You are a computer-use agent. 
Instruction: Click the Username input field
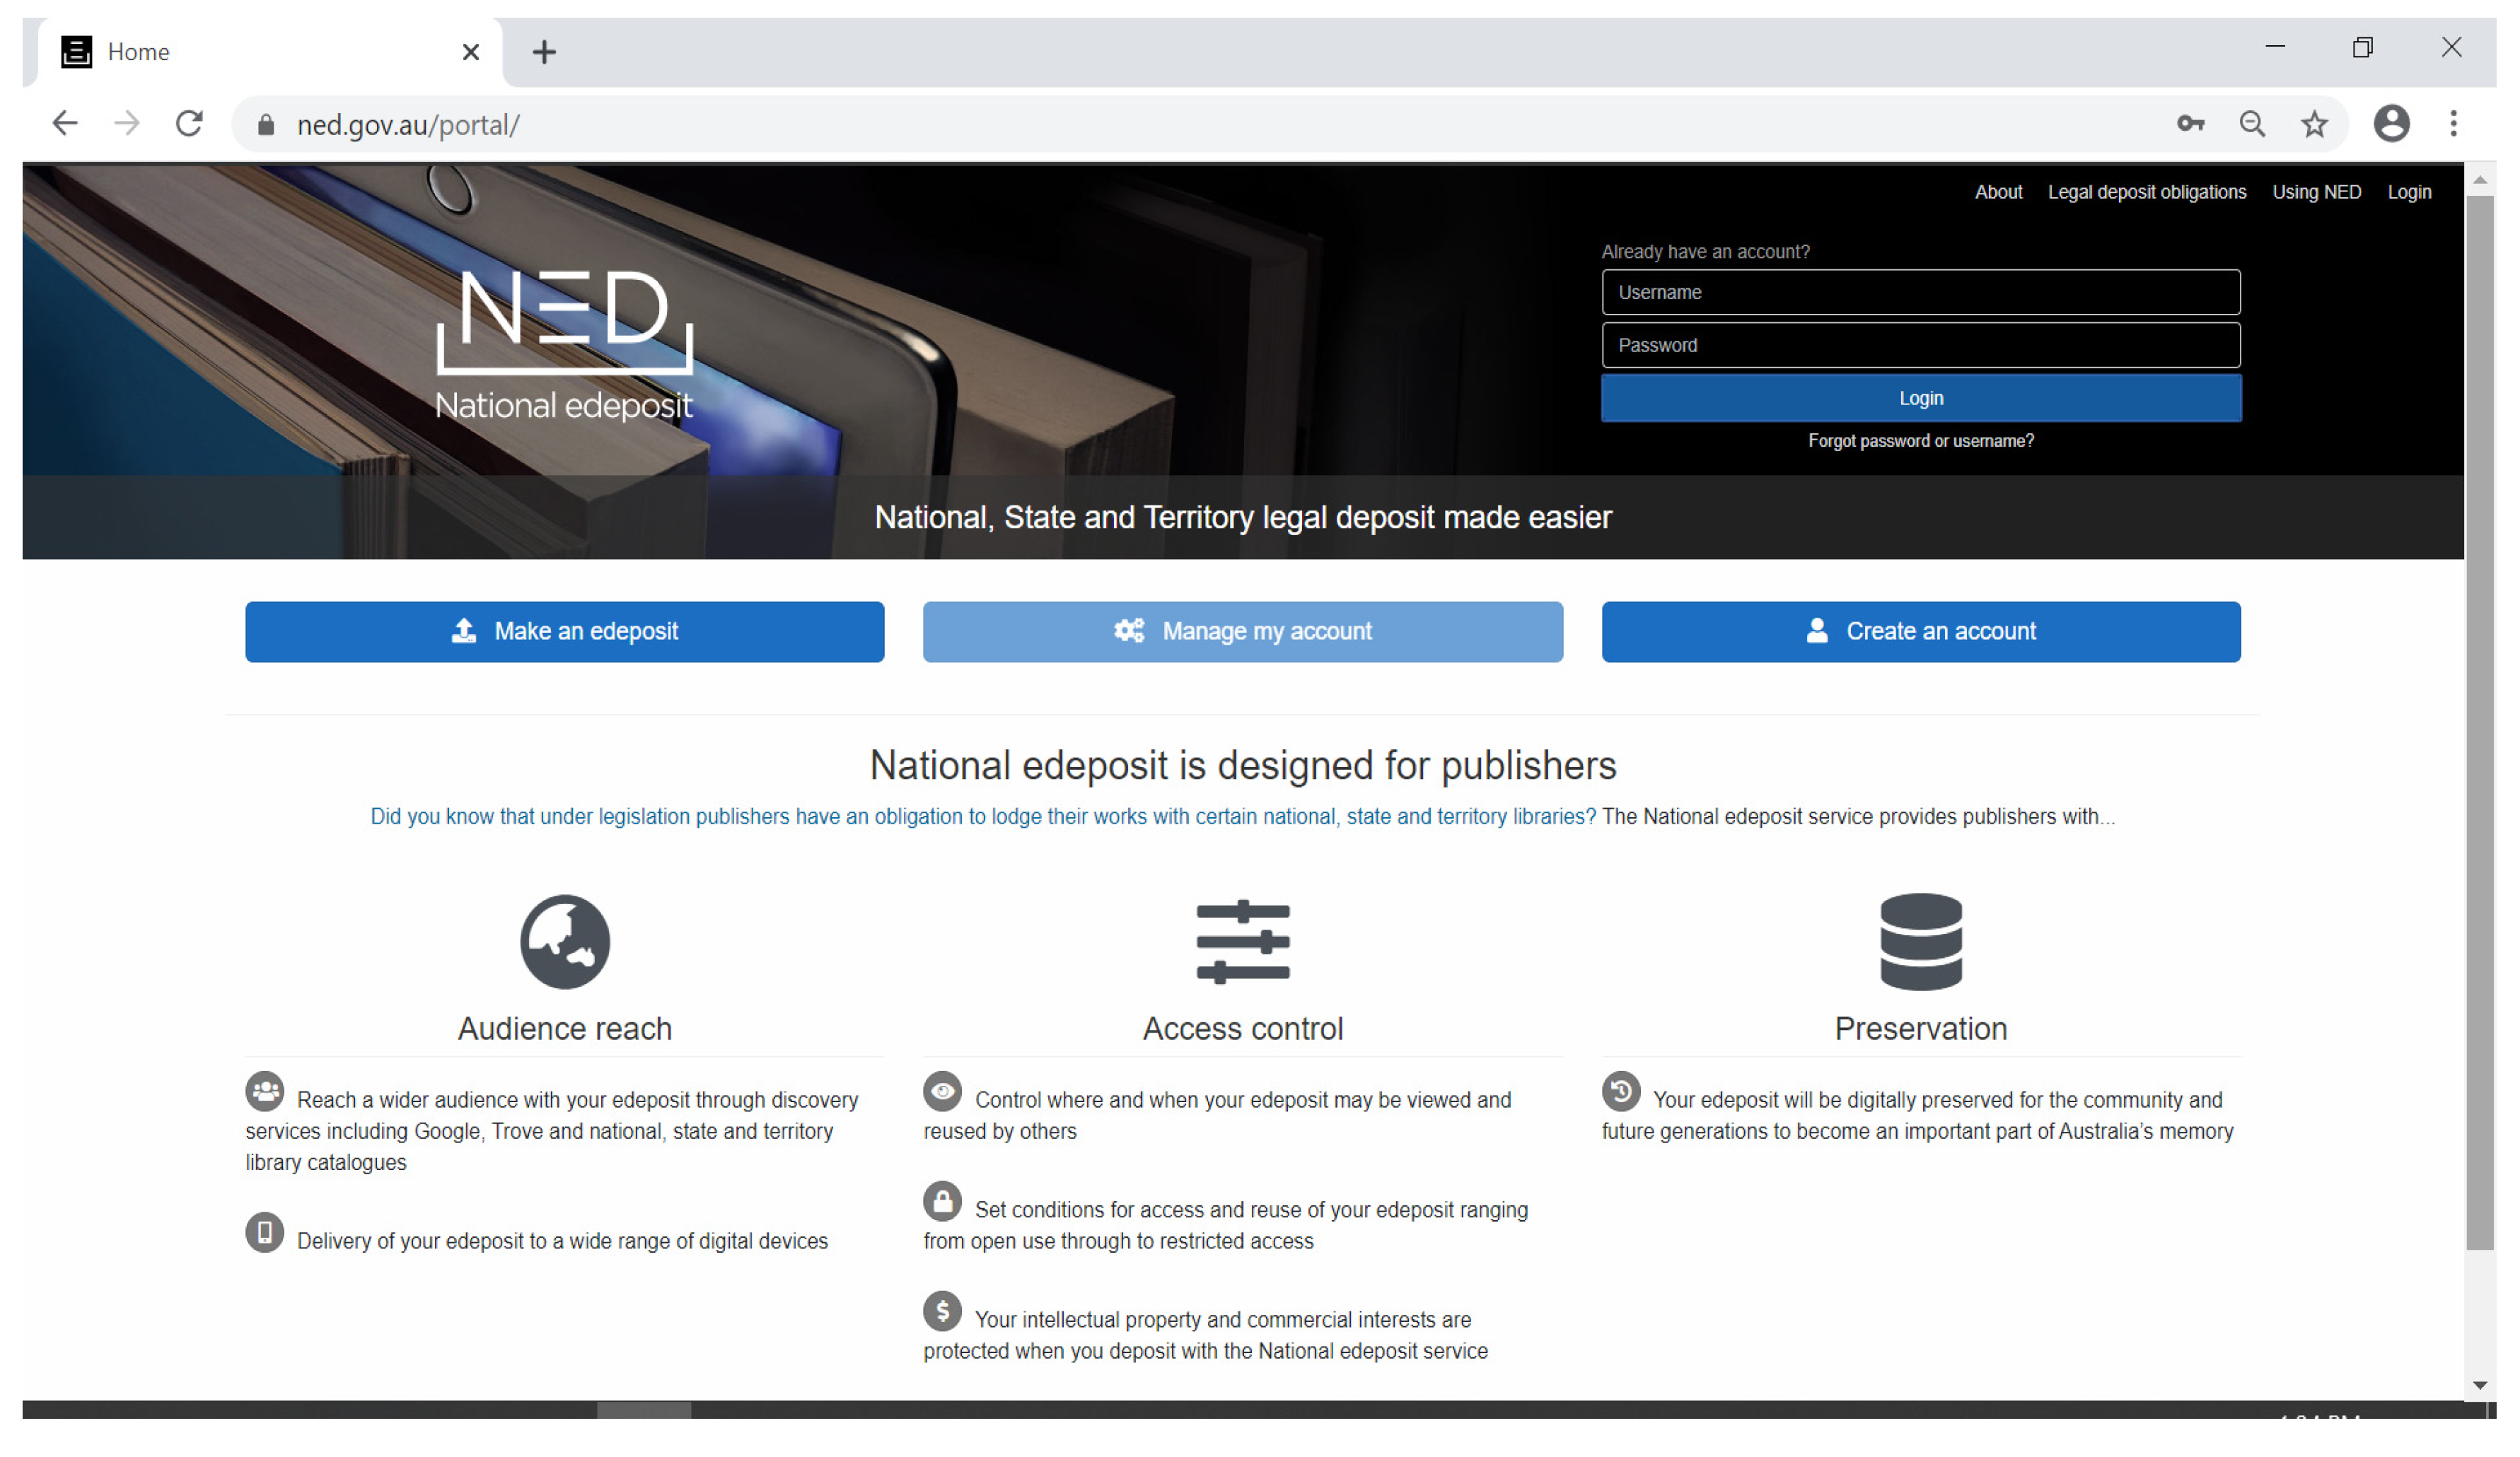[1920, 292]
